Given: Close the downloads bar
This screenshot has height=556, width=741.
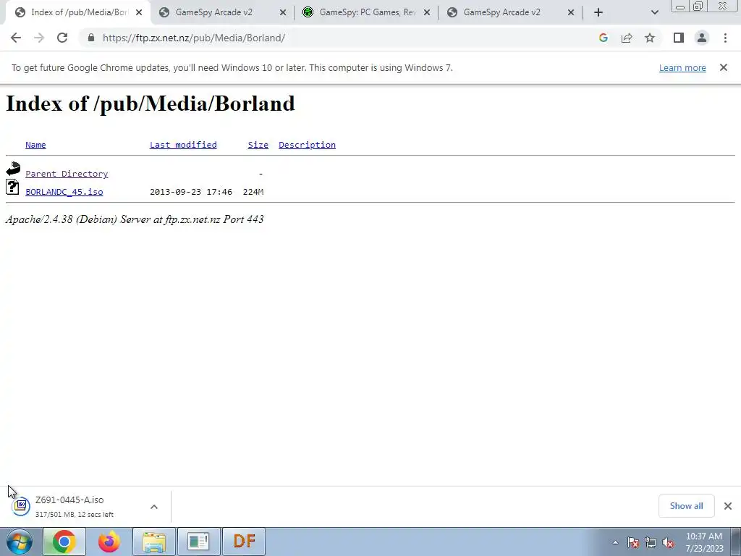Looking at the screenshot, I should pyautogui.click(x=728, y=506).
